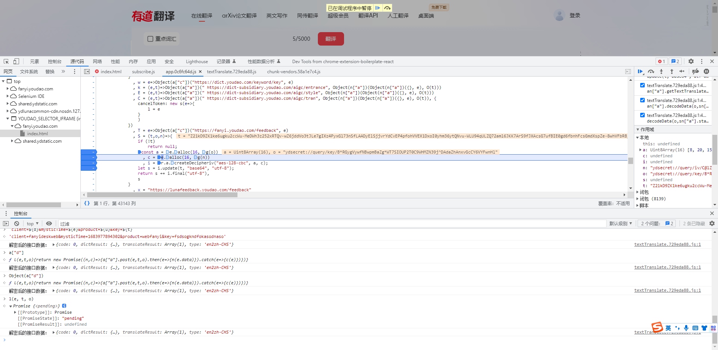This screenshot has width=718, height=350.
Task: Resume script execution in the debugger
Action: (640, 71)
